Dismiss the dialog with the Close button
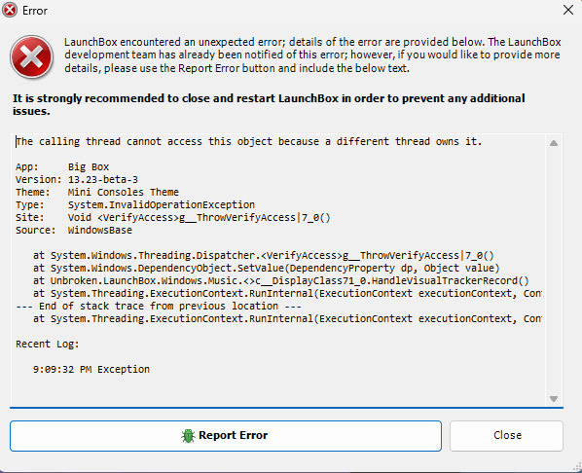The image size is (582, 473). point(506,436)
